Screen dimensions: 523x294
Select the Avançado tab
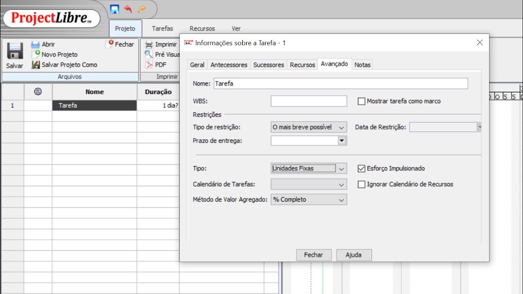pyautogui.click(x=334, y=64)
